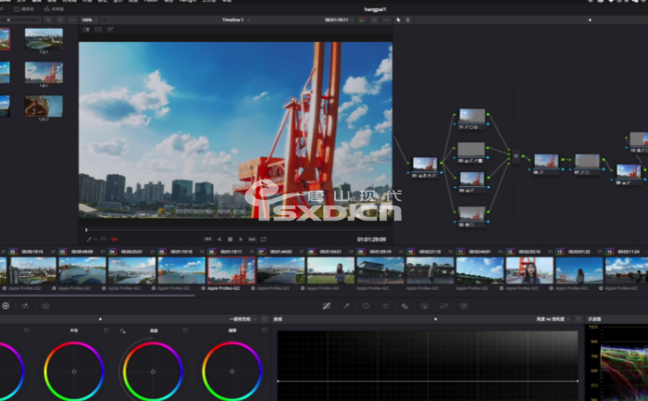Select node 06 after the parallel mixer
The image size is (648, 401).
[x=546, y=164]
